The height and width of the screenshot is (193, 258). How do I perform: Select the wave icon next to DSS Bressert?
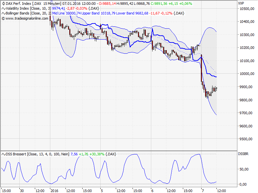coord(3,154)
